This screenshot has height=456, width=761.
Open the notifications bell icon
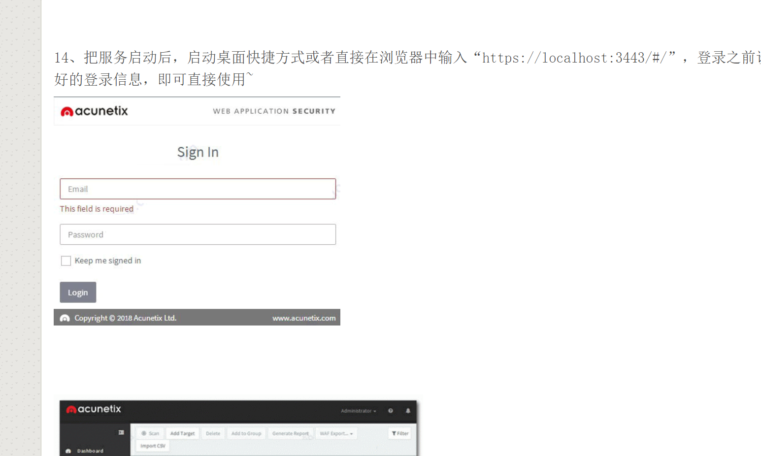tap(408, 411)
